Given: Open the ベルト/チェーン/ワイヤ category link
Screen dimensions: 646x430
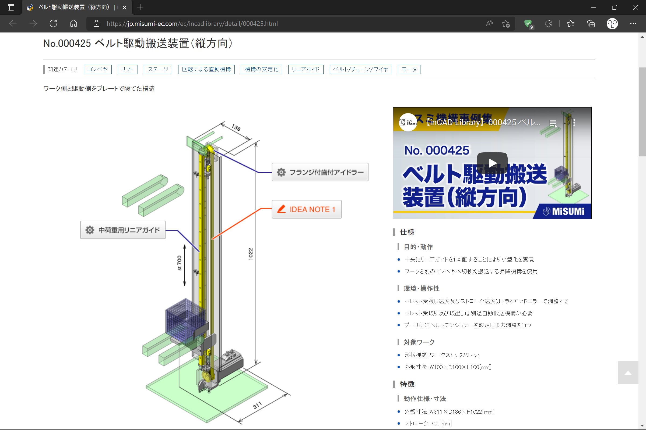Looking at the screenshot, I should pos(361,69).
